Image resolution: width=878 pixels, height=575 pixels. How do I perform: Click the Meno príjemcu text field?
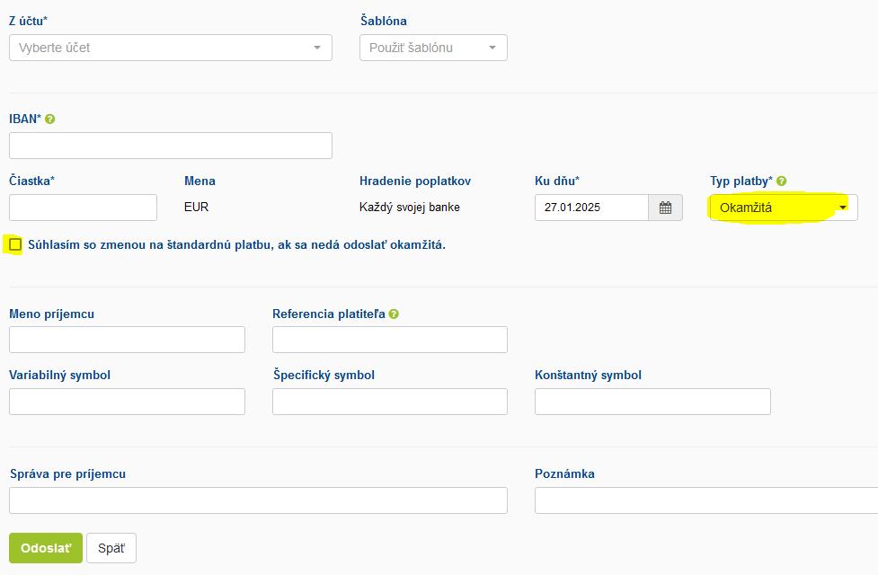click(x=127, y=340)
